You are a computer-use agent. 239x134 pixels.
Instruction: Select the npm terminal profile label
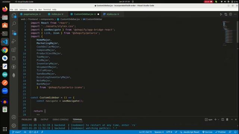click(209, 119)
